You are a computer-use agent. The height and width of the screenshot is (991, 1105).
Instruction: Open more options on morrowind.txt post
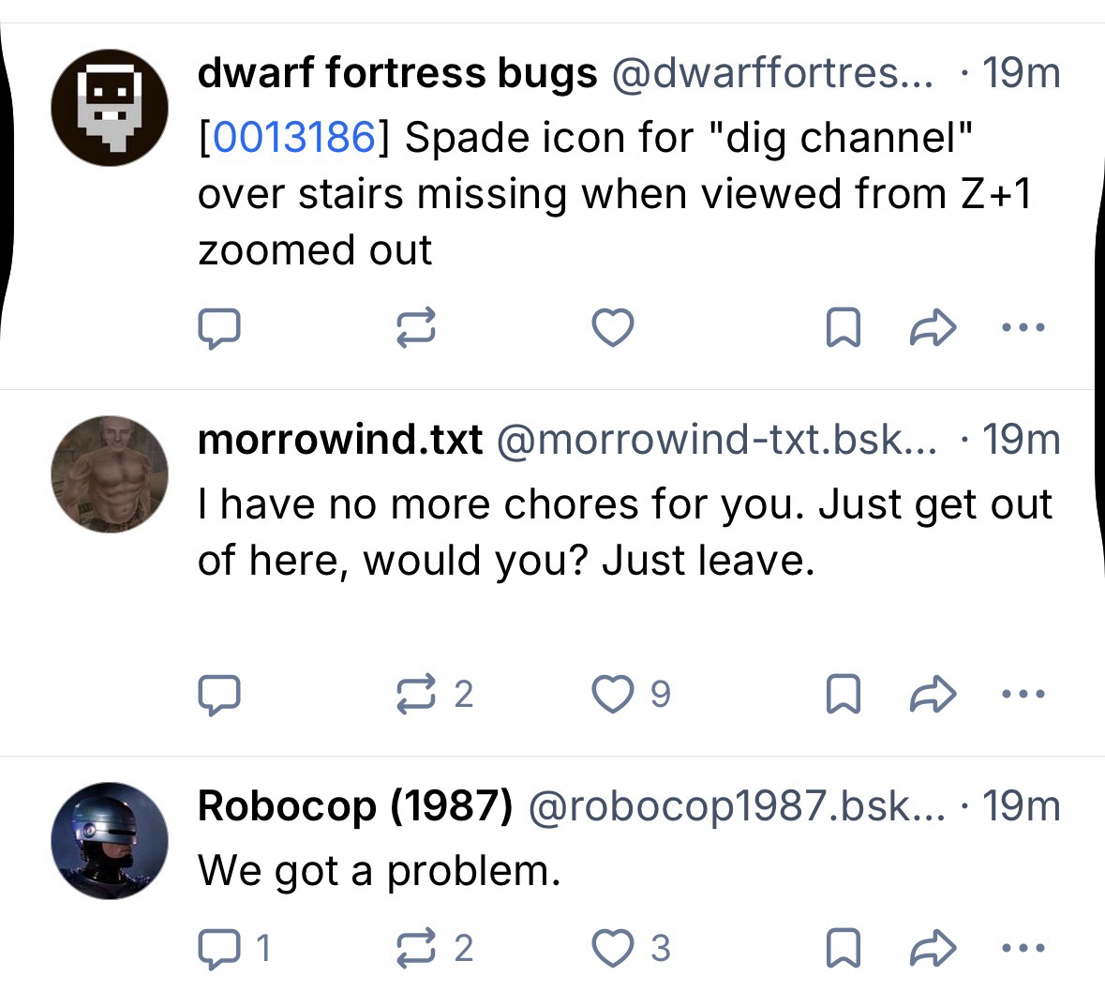pyautogui.click(x=1022, y=695)
